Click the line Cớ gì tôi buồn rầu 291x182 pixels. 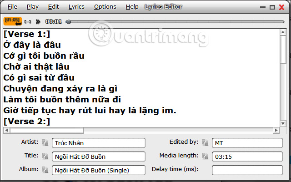click(44, 56)
